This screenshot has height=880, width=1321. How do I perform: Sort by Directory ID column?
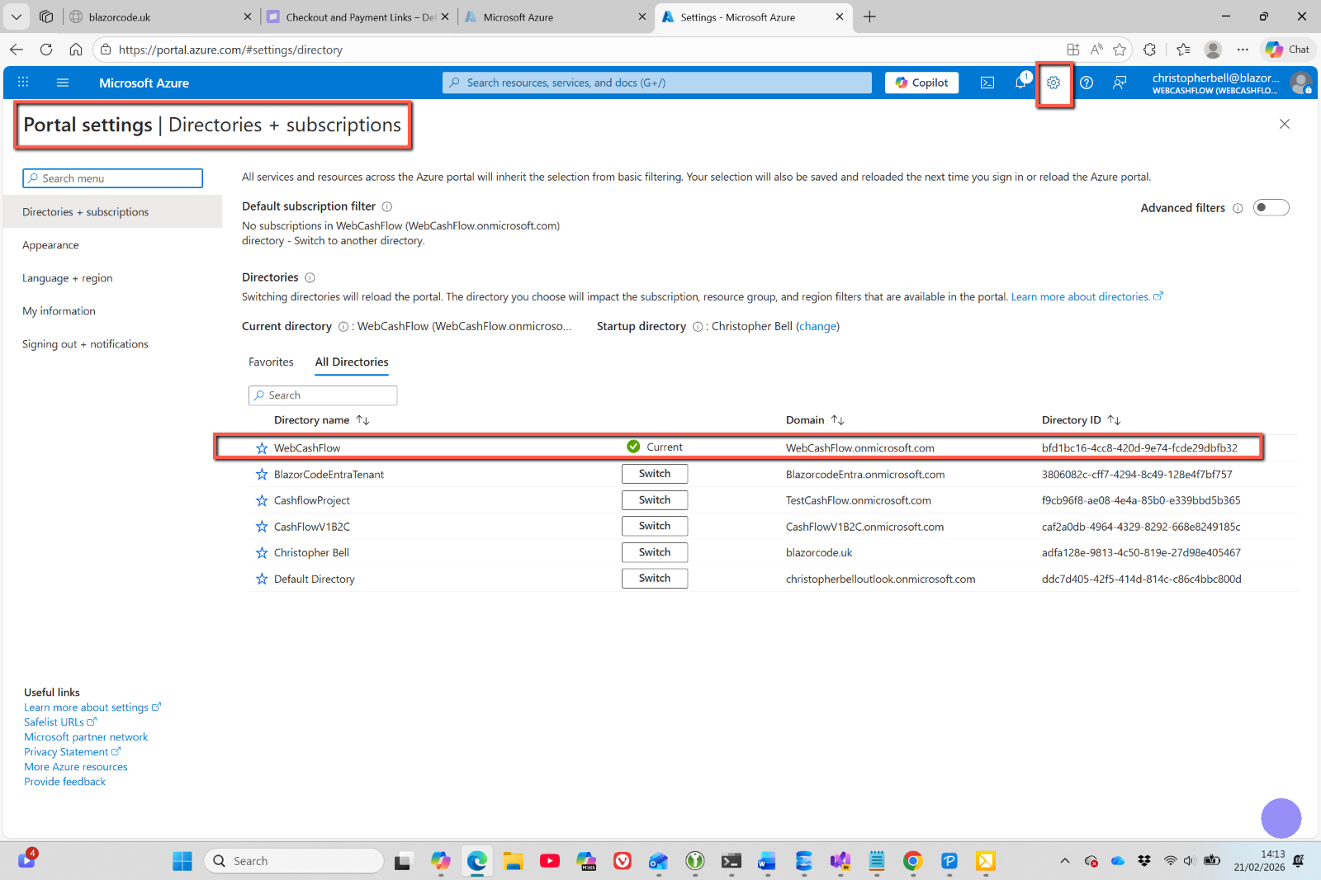[1114, 420]
